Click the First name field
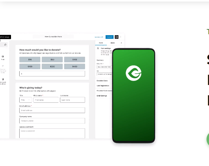 (x=46, y=100)
